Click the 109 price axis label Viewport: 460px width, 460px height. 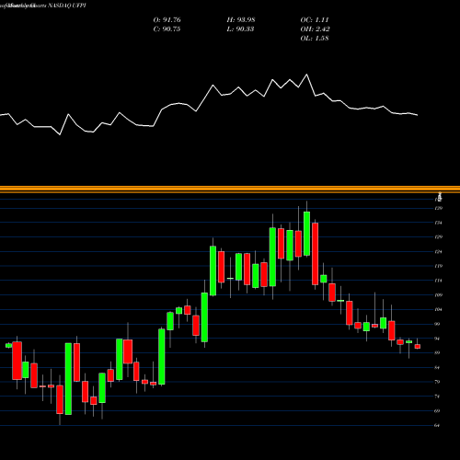coord(439,295)
